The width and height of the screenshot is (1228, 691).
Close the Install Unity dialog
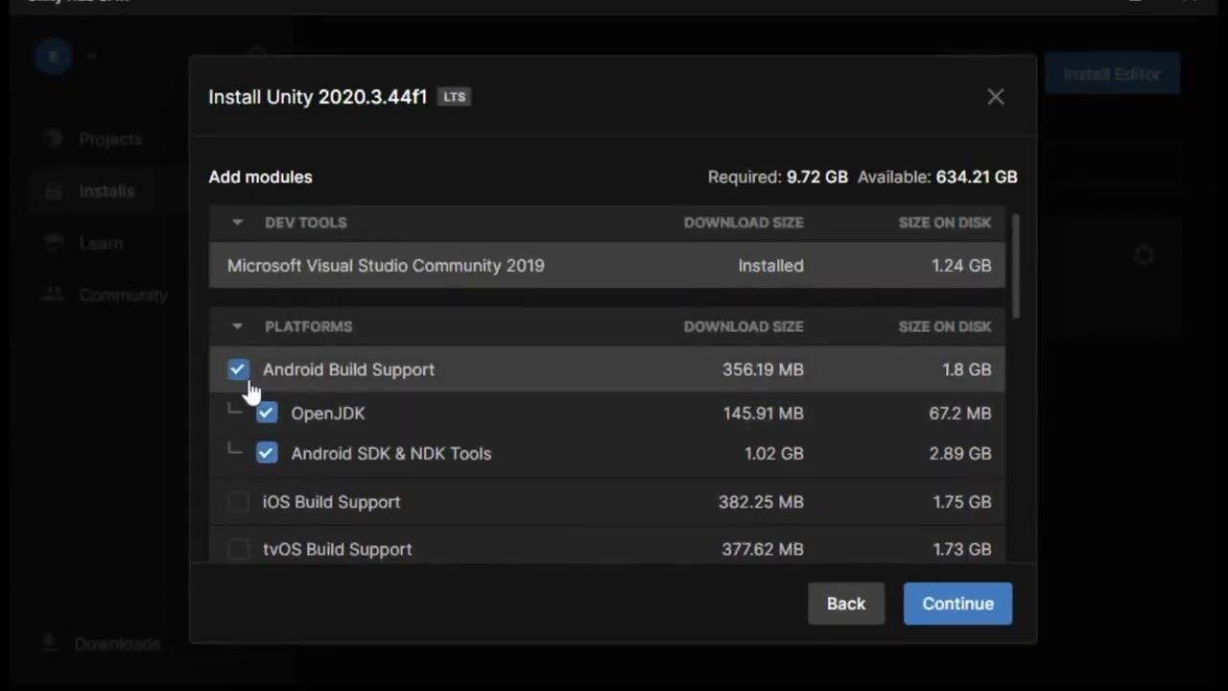[996, 97]
